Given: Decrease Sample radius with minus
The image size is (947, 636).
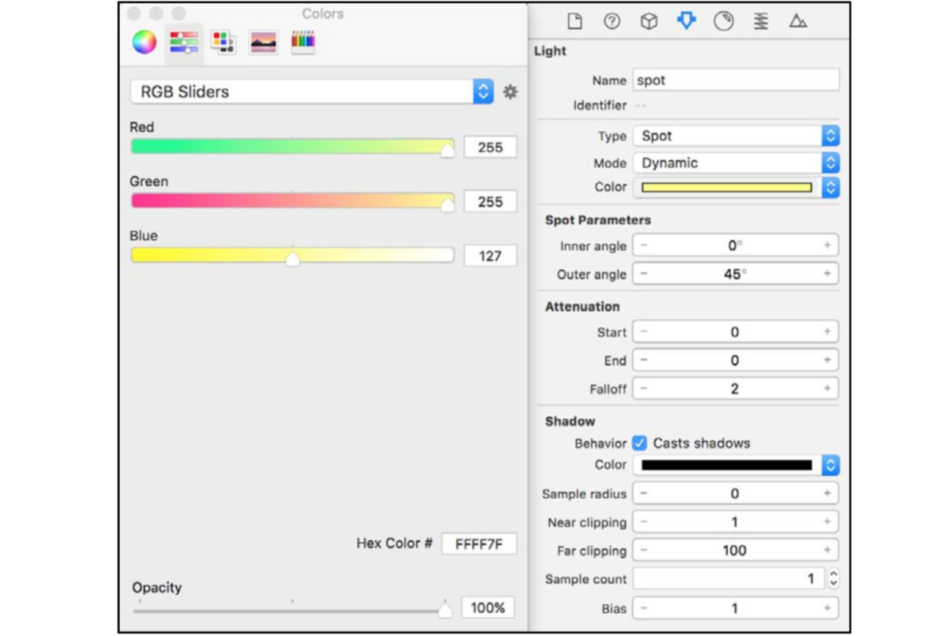Looking at the screenshot, I should [644, 493].
